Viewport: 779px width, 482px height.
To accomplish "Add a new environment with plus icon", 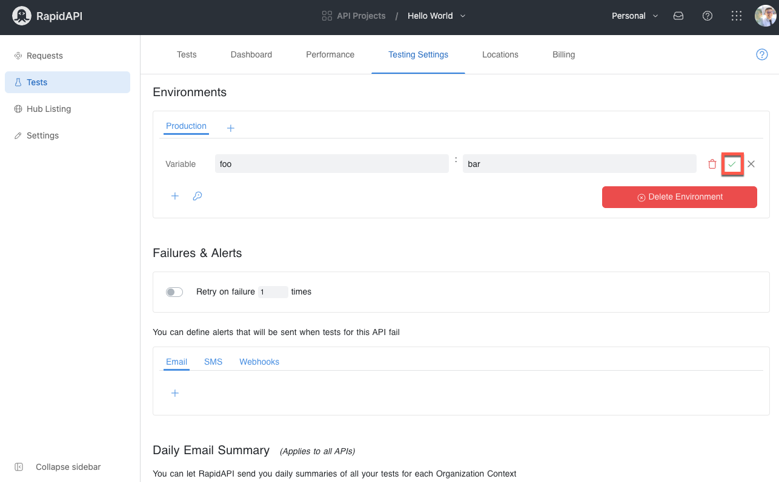I will pos(231,128).
